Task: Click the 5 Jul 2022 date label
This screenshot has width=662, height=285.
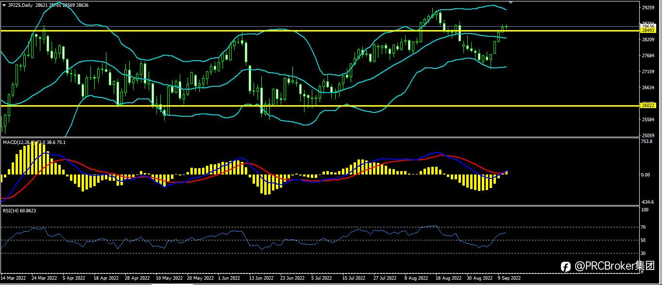Action: tap(322, 279)
